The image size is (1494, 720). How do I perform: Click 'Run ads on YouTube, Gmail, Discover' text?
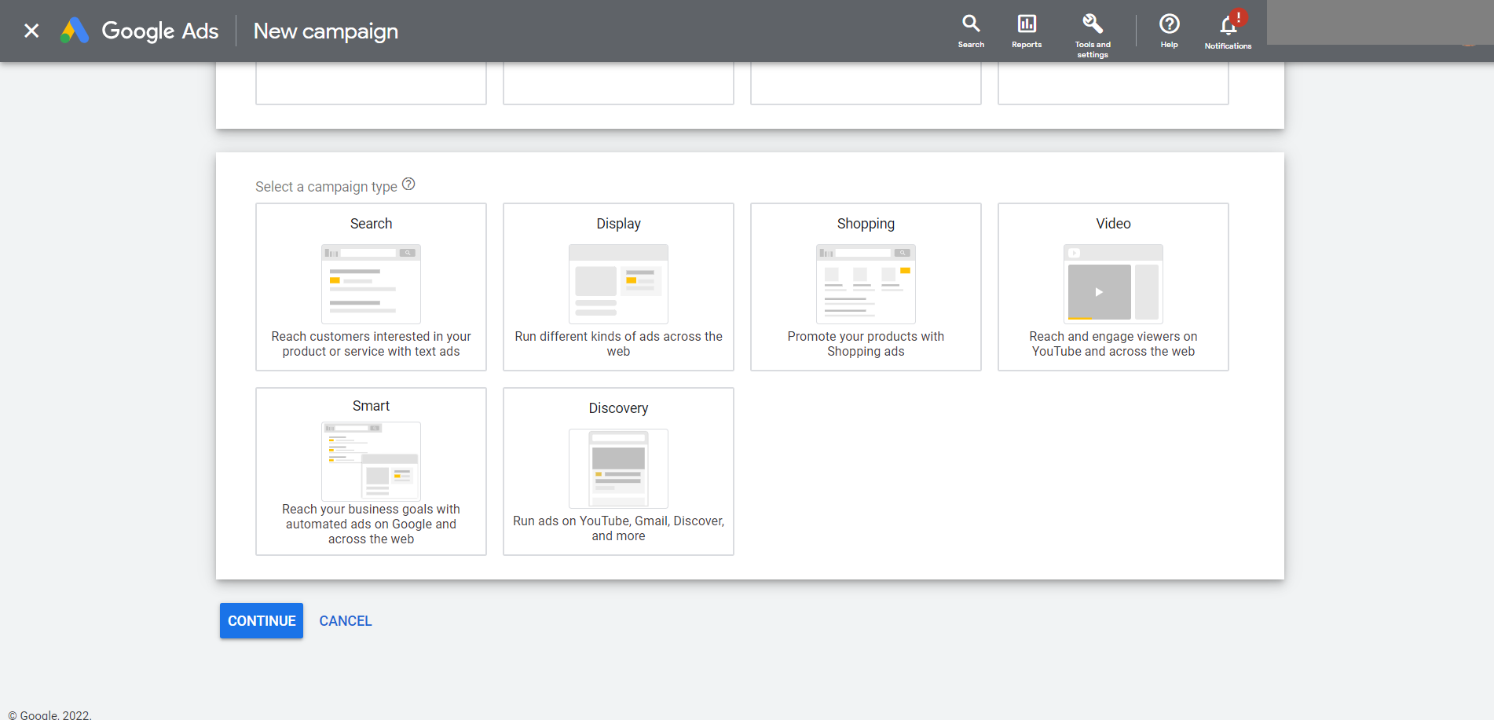tap(618, 528)
